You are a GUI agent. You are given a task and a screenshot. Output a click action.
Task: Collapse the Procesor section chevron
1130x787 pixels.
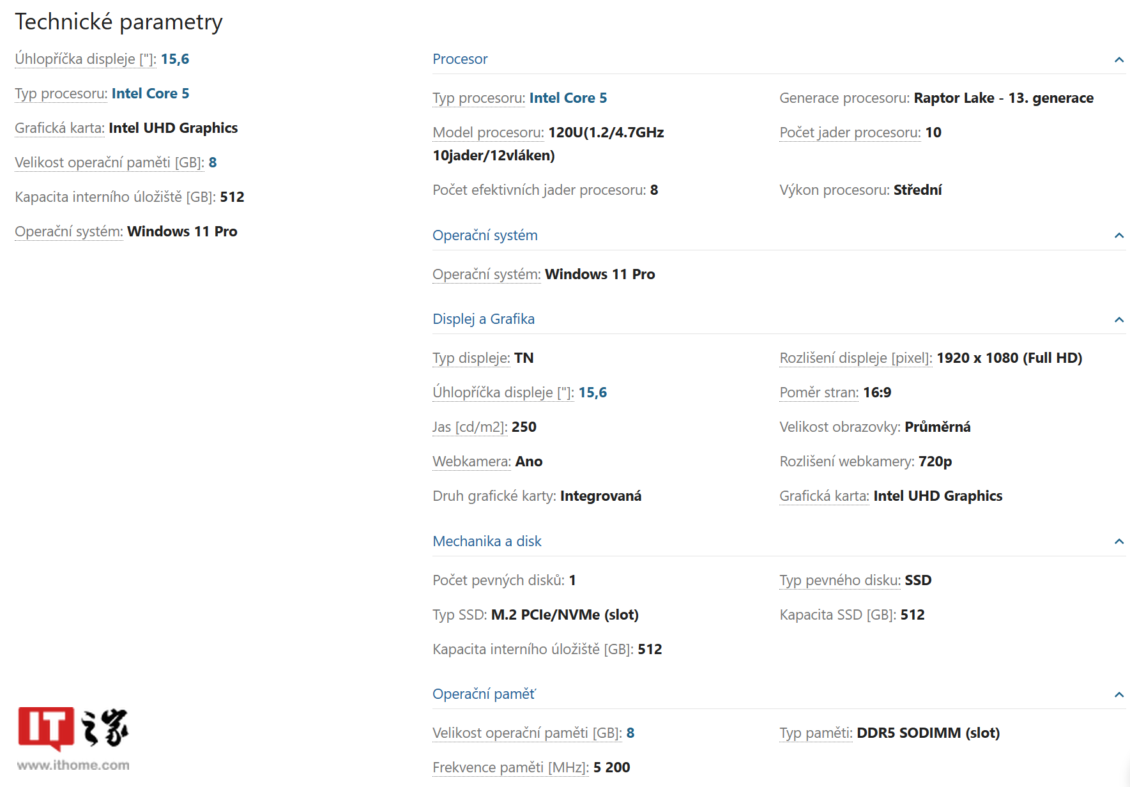coord(1119,59)
